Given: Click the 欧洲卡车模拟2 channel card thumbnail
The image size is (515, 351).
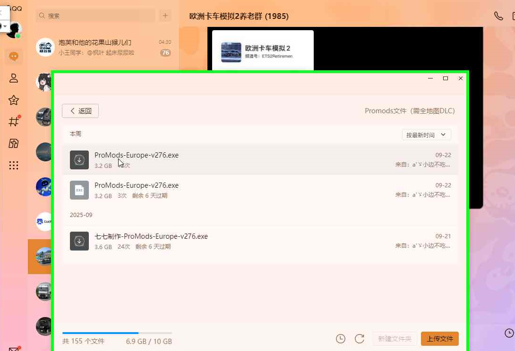Looking at the screenshot, I should click(x=231, y=52).
